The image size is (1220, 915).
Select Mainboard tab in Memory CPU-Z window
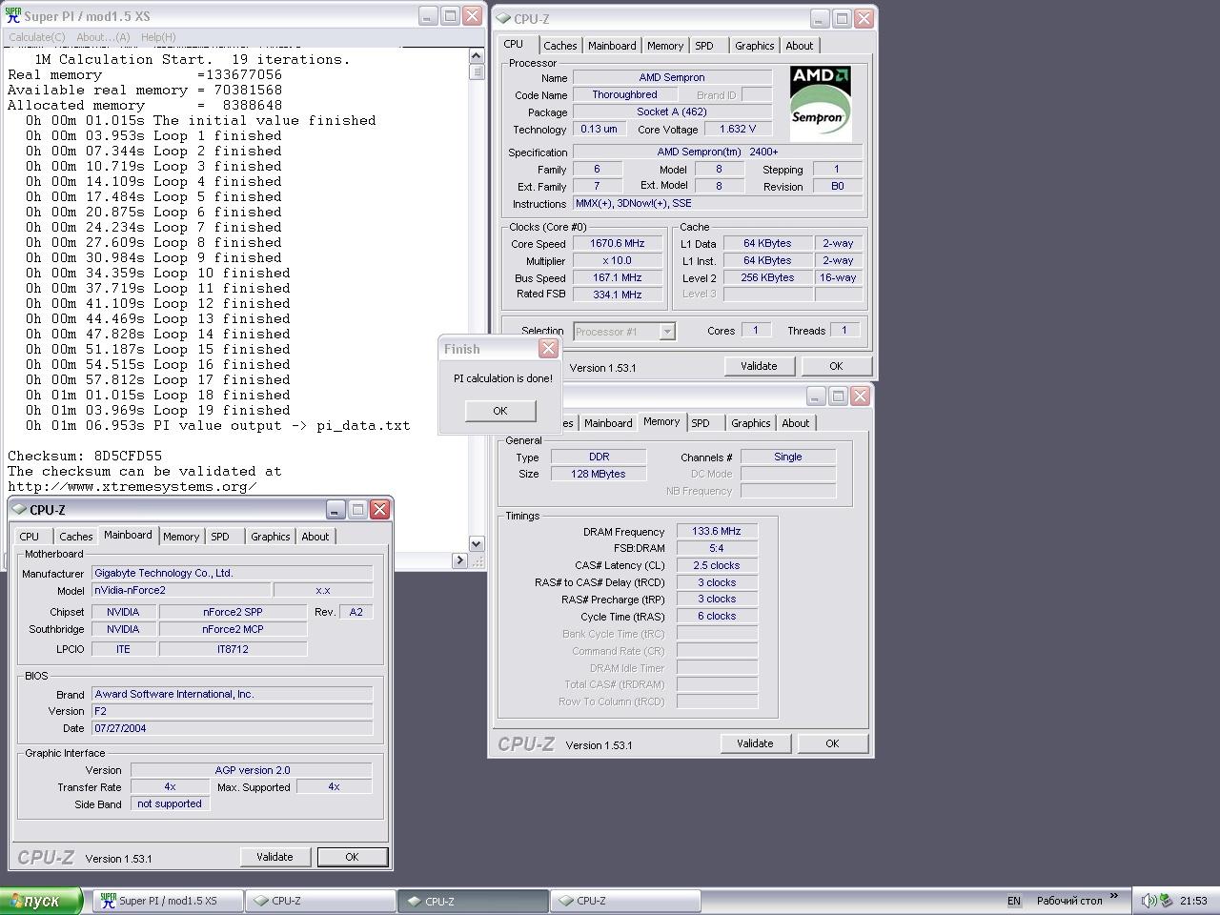point(608,423)
